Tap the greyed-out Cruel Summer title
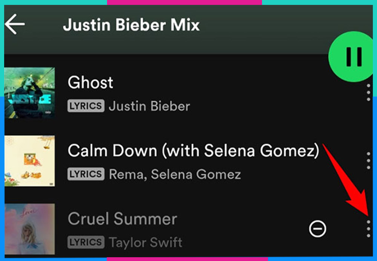 point(122,219)
